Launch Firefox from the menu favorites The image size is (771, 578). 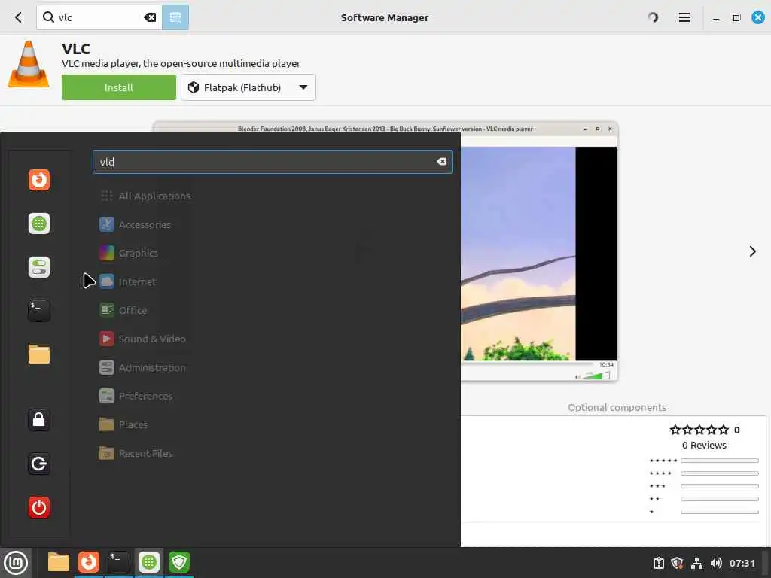tap(39, 180)
